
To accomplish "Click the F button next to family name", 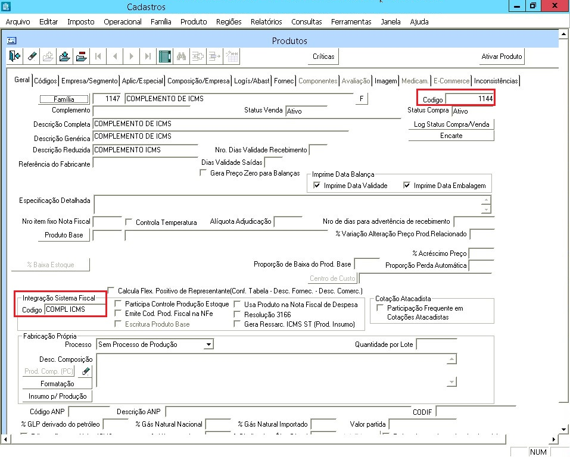I will [x=362, y=98].
